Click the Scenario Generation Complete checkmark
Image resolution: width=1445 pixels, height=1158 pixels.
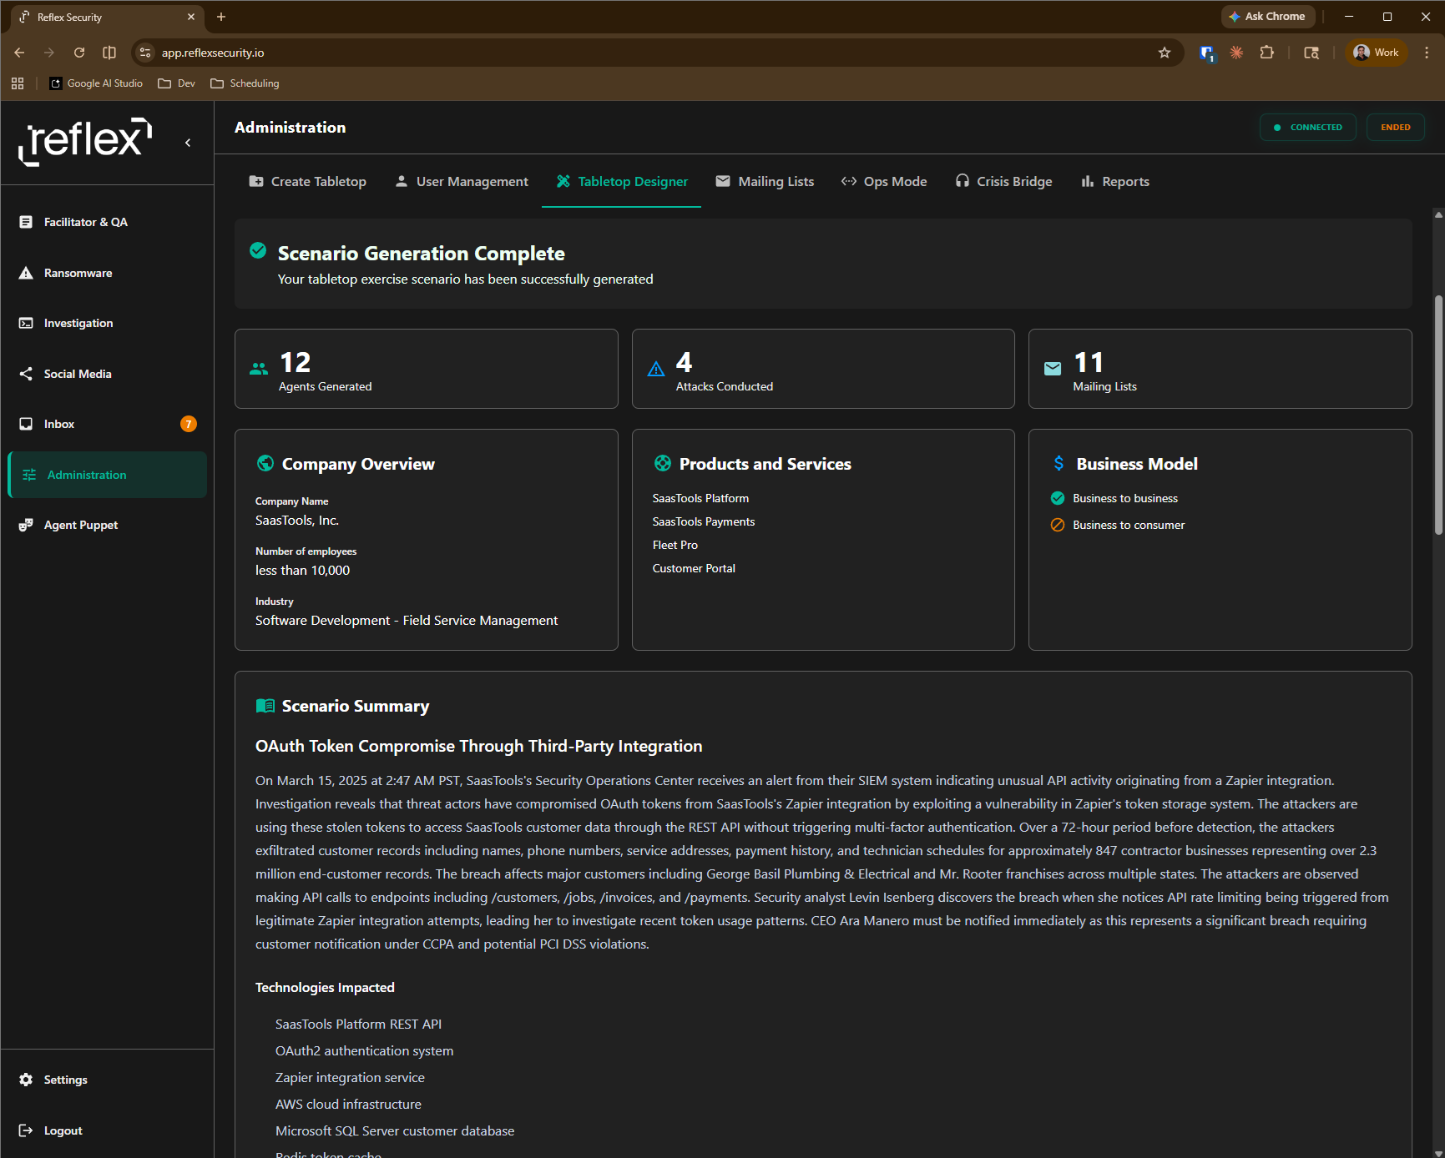coord(258,250)
